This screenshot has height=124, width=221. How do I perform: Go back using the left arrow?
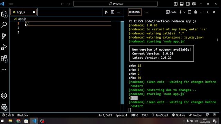62,4
